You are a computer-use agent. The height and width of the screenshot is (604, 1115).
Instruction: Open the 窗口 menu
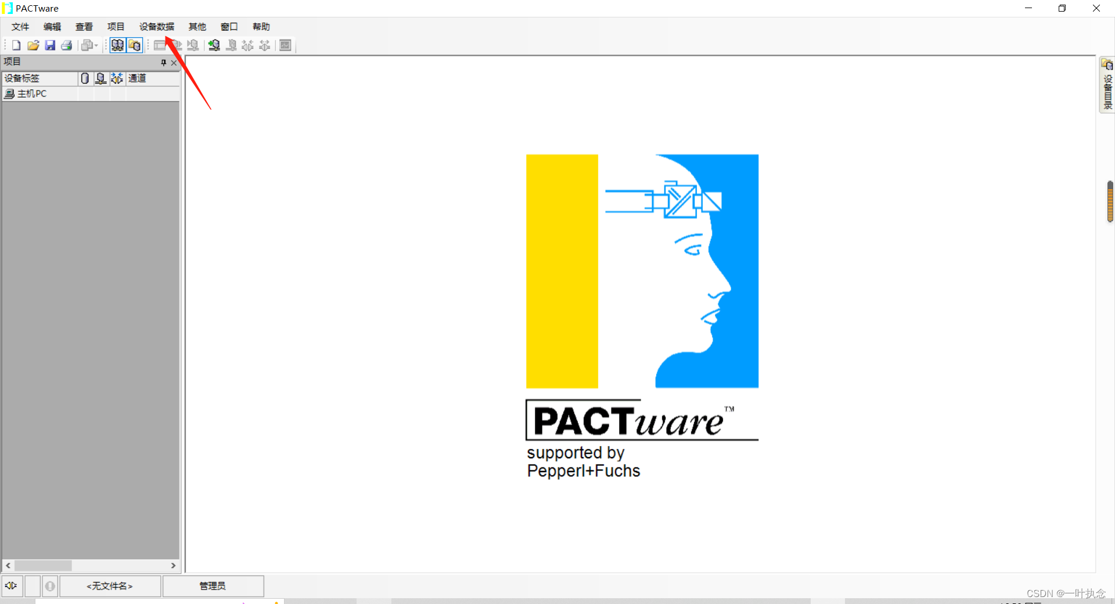[229, 27]
